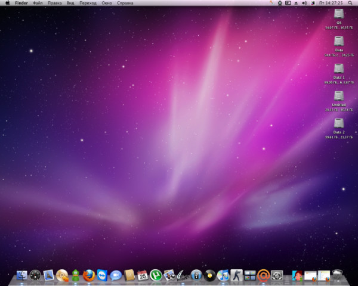The height and width of the screenshot is (286, 358).
Task: Open iTunes in the dock
Action: (223, 275)
